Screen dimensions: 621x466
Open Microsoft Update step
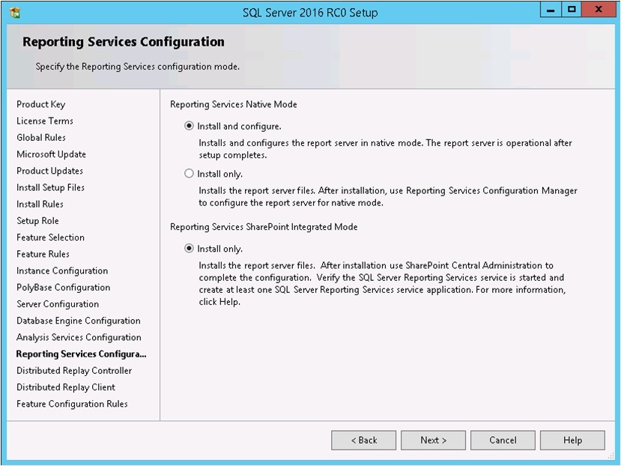(51, 154)
